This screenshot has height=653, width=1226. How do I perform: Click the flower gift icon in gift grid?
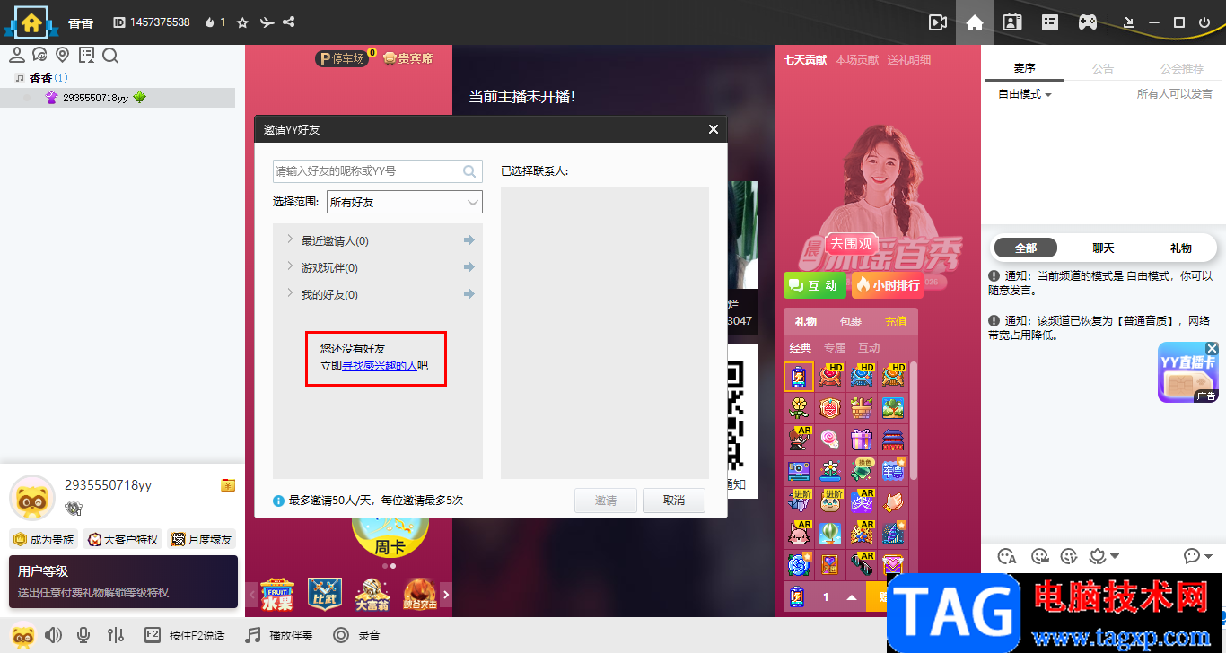coord(799,408)
